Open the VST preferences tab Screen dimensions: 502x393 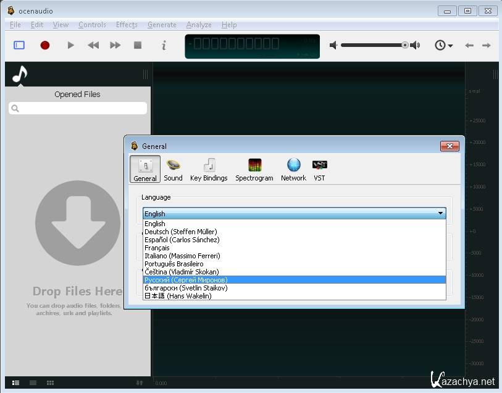319,169
